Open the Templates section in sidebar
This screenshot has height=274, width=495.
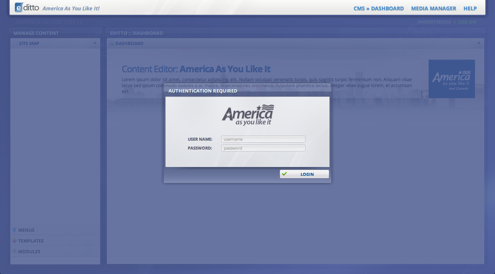coord(55,241)
